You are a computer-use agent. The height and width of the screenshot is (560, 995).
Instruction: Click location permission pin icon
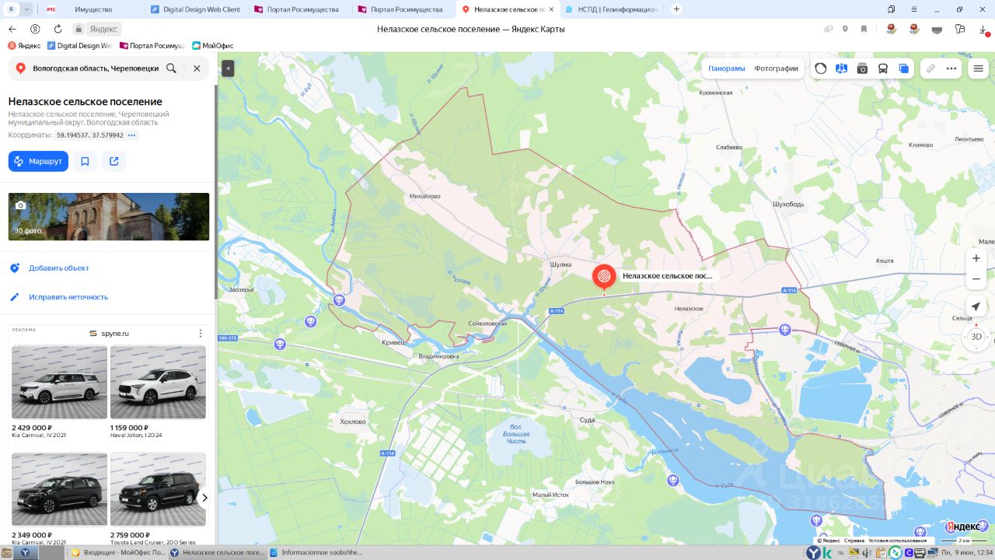846,29
